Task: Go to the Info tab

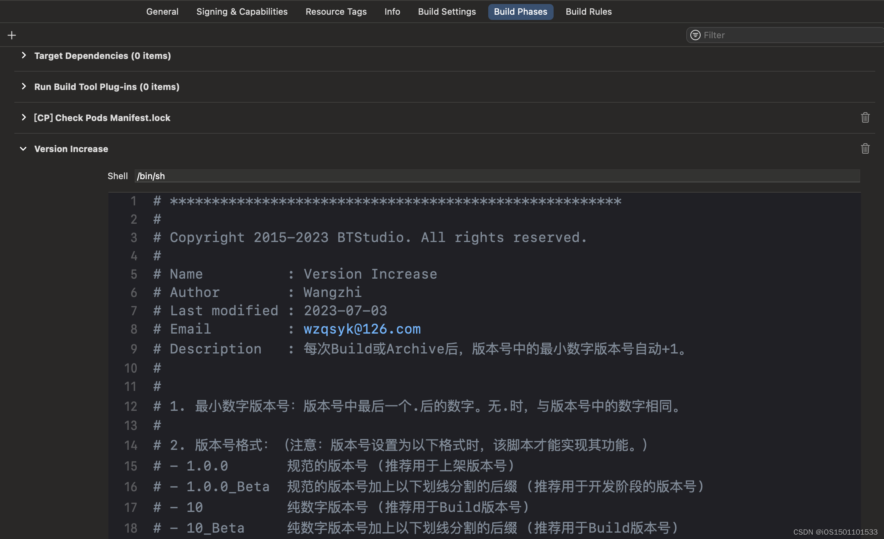Action: (392, 12)
